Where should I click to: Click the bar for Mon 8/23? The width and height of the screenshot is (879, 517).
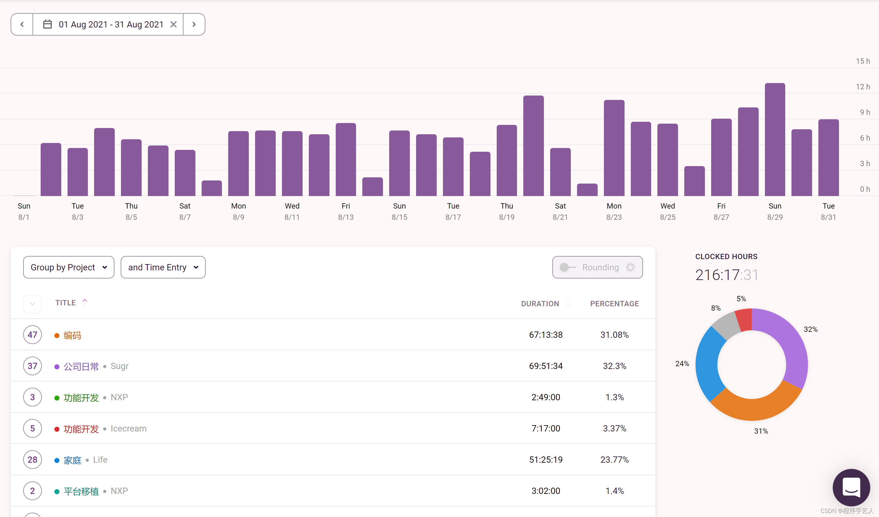(614, 148)
